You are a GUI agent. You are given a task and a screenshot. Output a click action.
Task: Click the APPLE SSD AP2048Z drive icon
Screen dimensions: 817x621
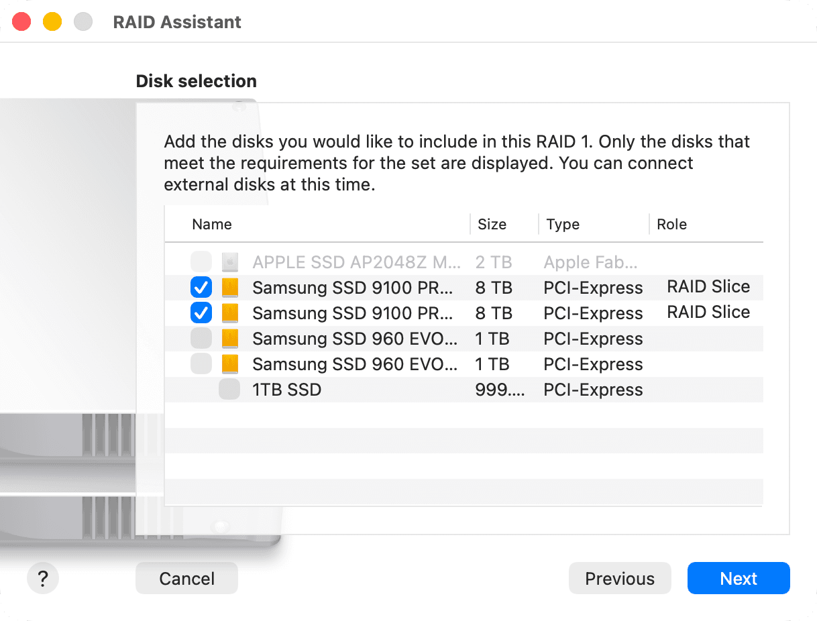coord(229,262)
